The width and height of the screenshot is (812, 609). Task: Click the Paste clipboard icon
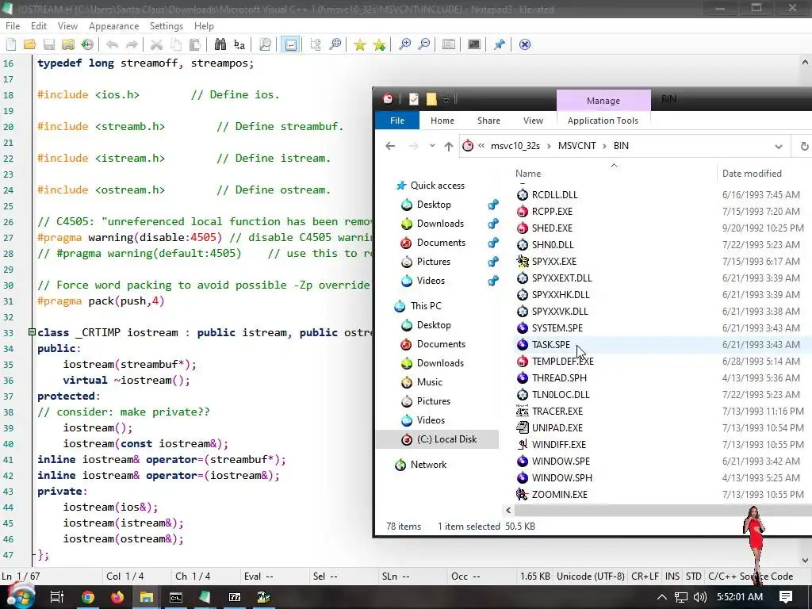point(195,44)
